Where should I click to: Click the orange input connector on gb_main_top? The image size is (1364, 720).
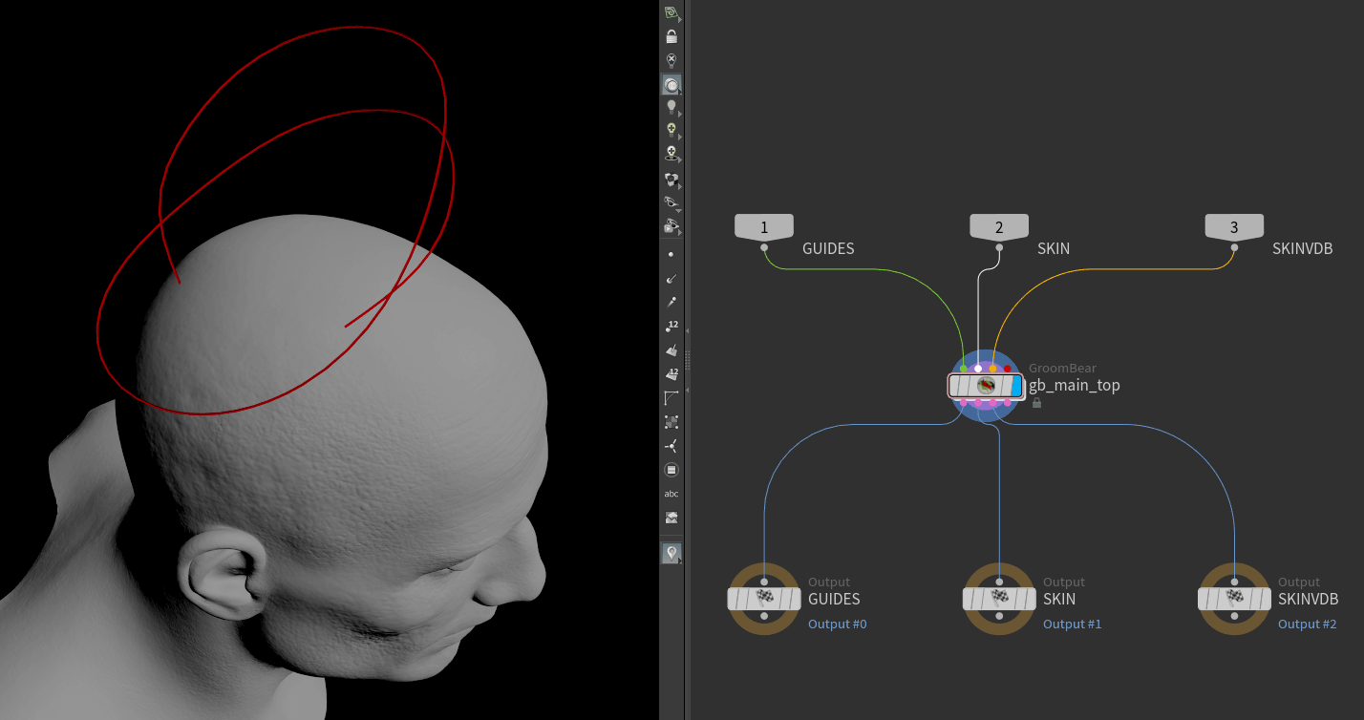tap(992, 369)
